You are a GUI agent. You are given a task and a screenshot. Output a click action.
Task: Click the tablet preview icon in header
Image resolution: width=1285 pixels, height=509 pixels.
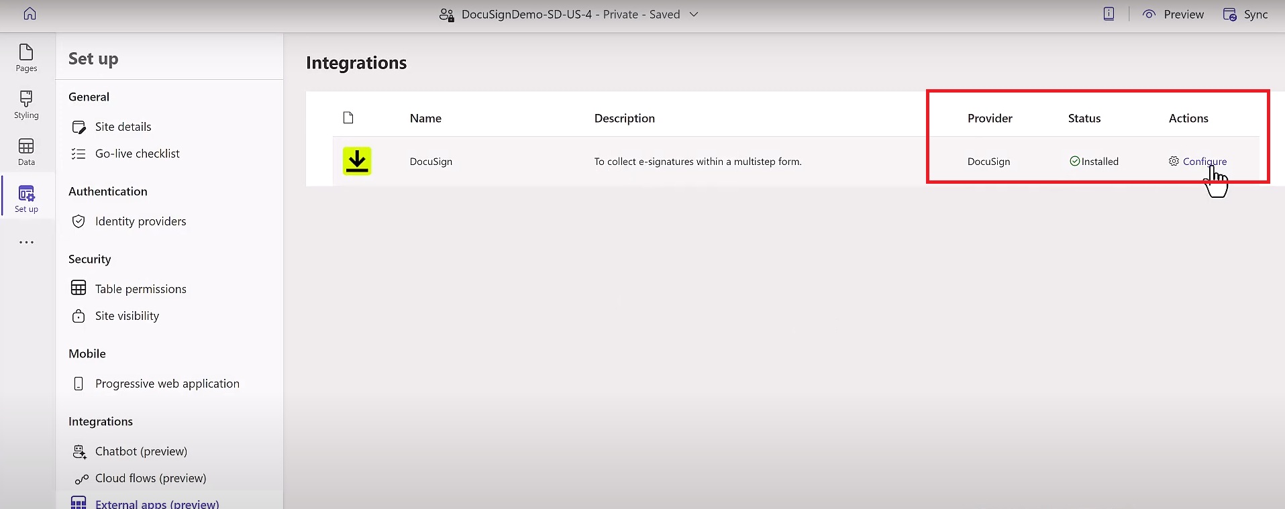pyautogui.click(x=1109, y=14)
